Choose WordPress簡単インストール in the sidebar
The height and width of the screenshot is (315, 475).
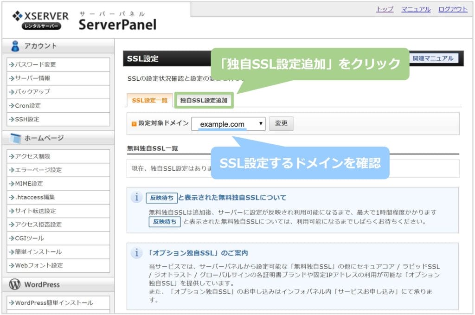(x=54, y=303)
